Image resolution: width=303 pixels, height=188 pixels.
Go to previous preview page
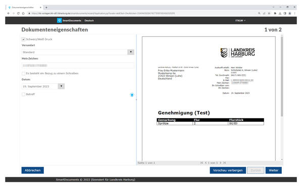pyautogui.click(x=206, y=163)
